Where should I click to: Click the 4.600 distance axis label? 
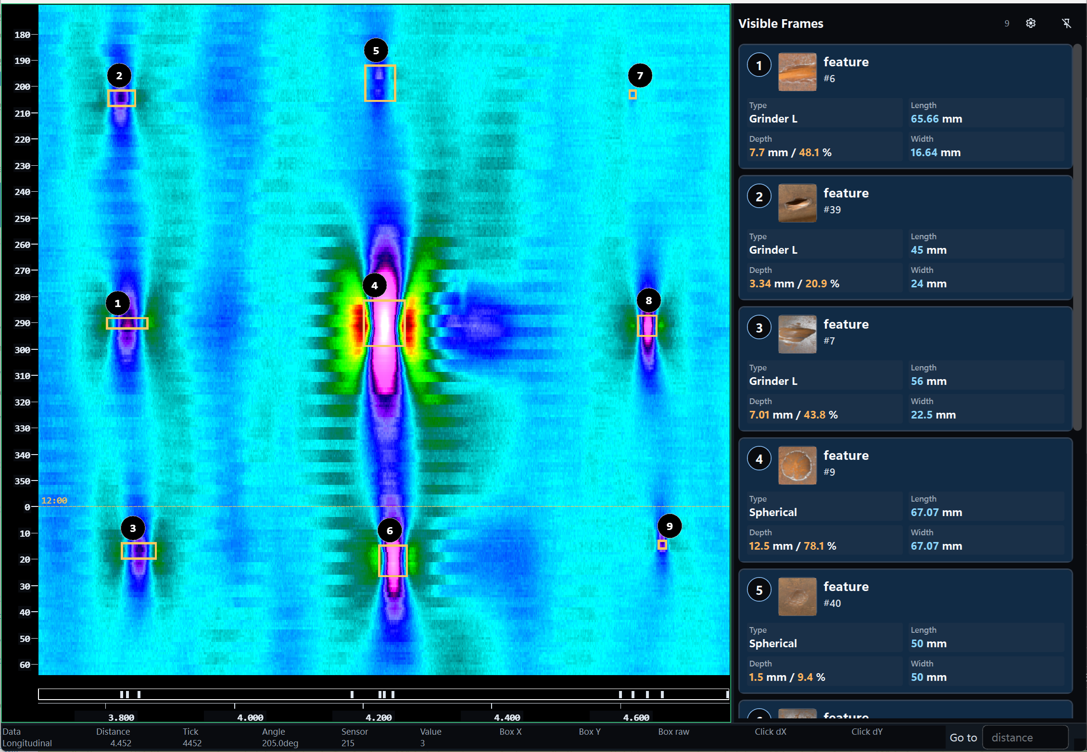click(x=636, y=717)
